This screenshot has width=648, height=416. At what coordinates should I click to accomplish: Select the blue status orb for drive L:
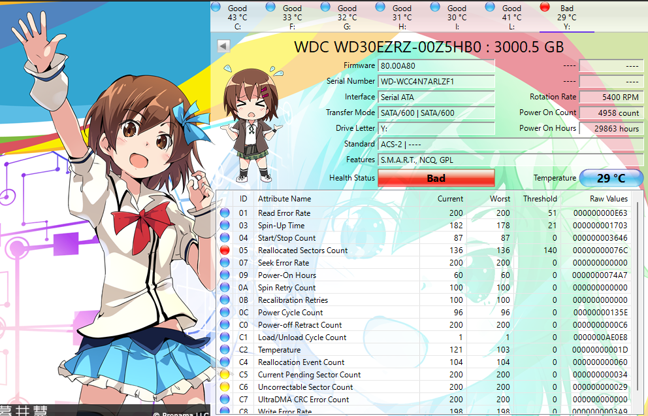pyautogui.click(x=490, y=7)
